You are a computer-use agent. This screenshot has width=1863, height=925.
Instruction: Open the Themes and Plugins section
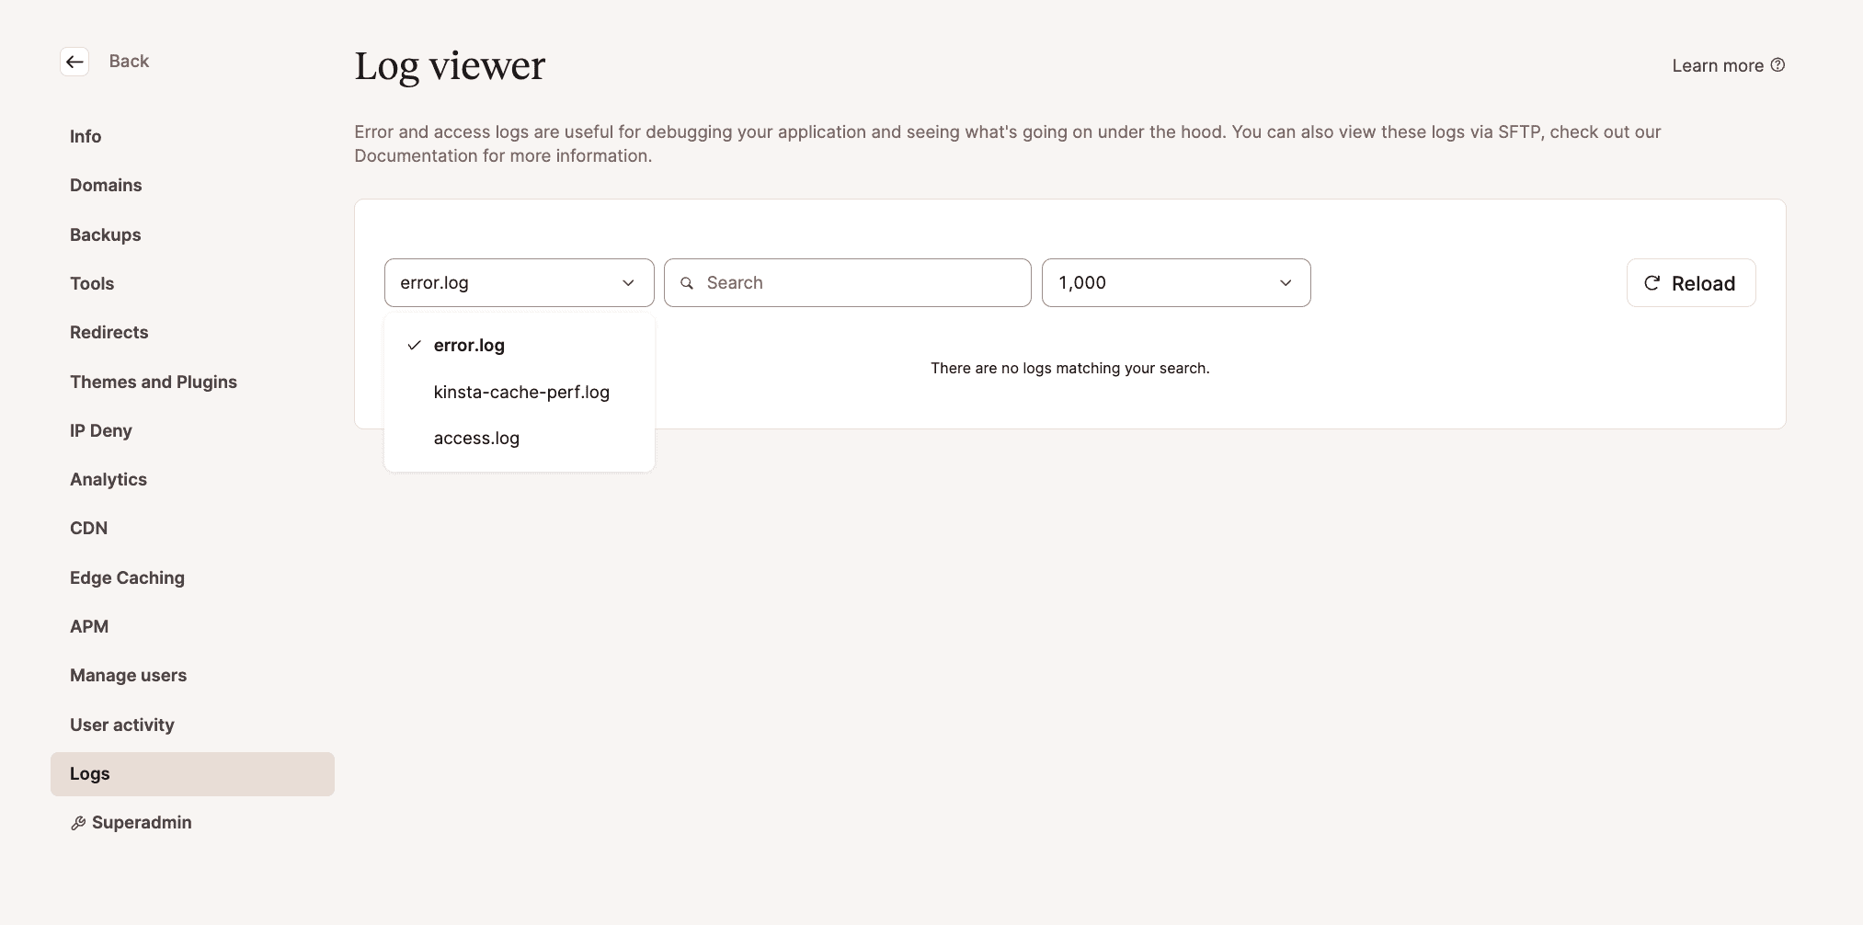click(x=154, y=382)
